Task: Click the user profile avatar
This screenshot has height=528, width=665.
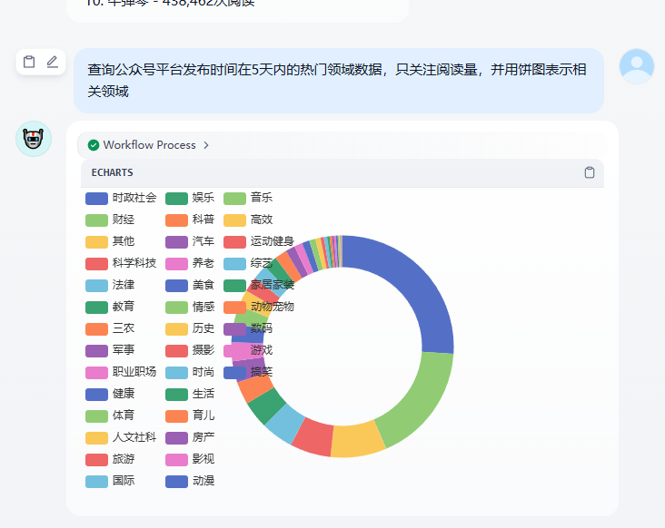Action: 636,66
